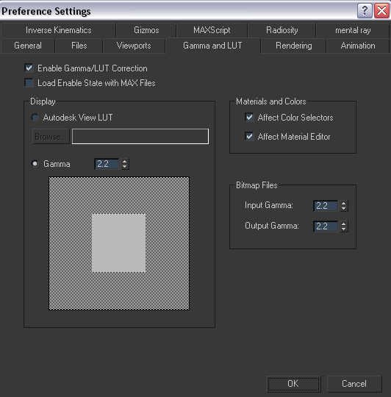This screenshot has height=397, width=391.
Task: Toggle Enable Gamma/LUT Correction checkbox
Action: pos(29,68)
